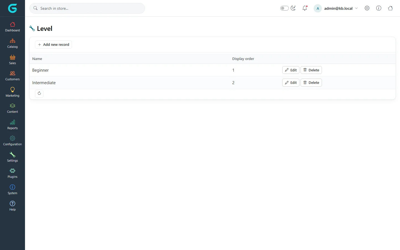The height and width of the screenshot is (250, 400).
Task: Expand the admin@kb.local account dropdown
Action: tap(336, 8)
